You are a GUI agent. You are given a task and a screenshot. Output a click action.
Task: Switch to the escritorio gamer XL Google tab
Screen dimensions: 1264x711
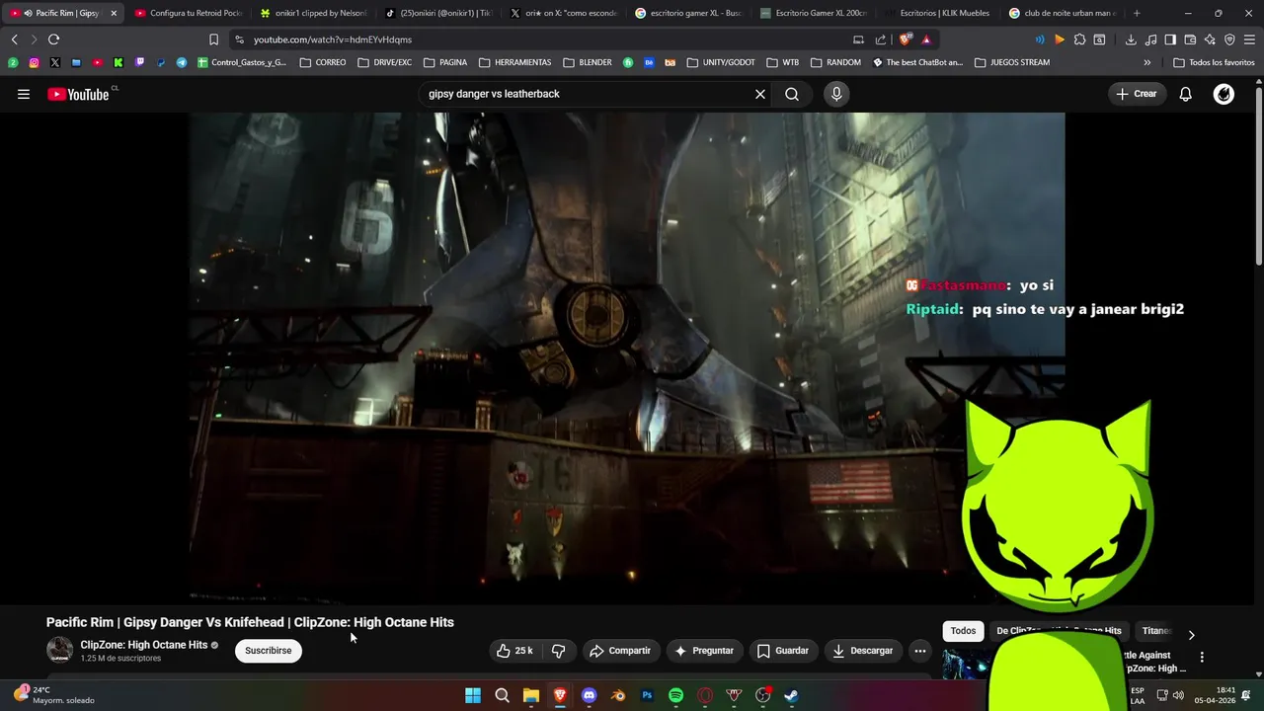point(689,13)
